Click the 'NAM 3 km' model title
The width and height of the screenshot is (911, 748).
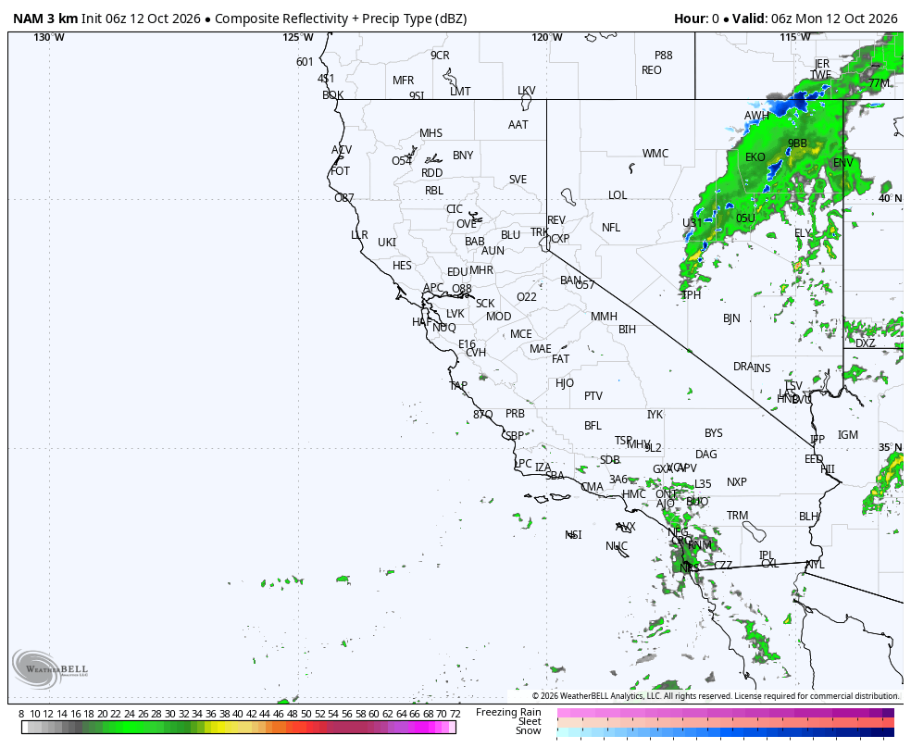(x=45, y=19)
